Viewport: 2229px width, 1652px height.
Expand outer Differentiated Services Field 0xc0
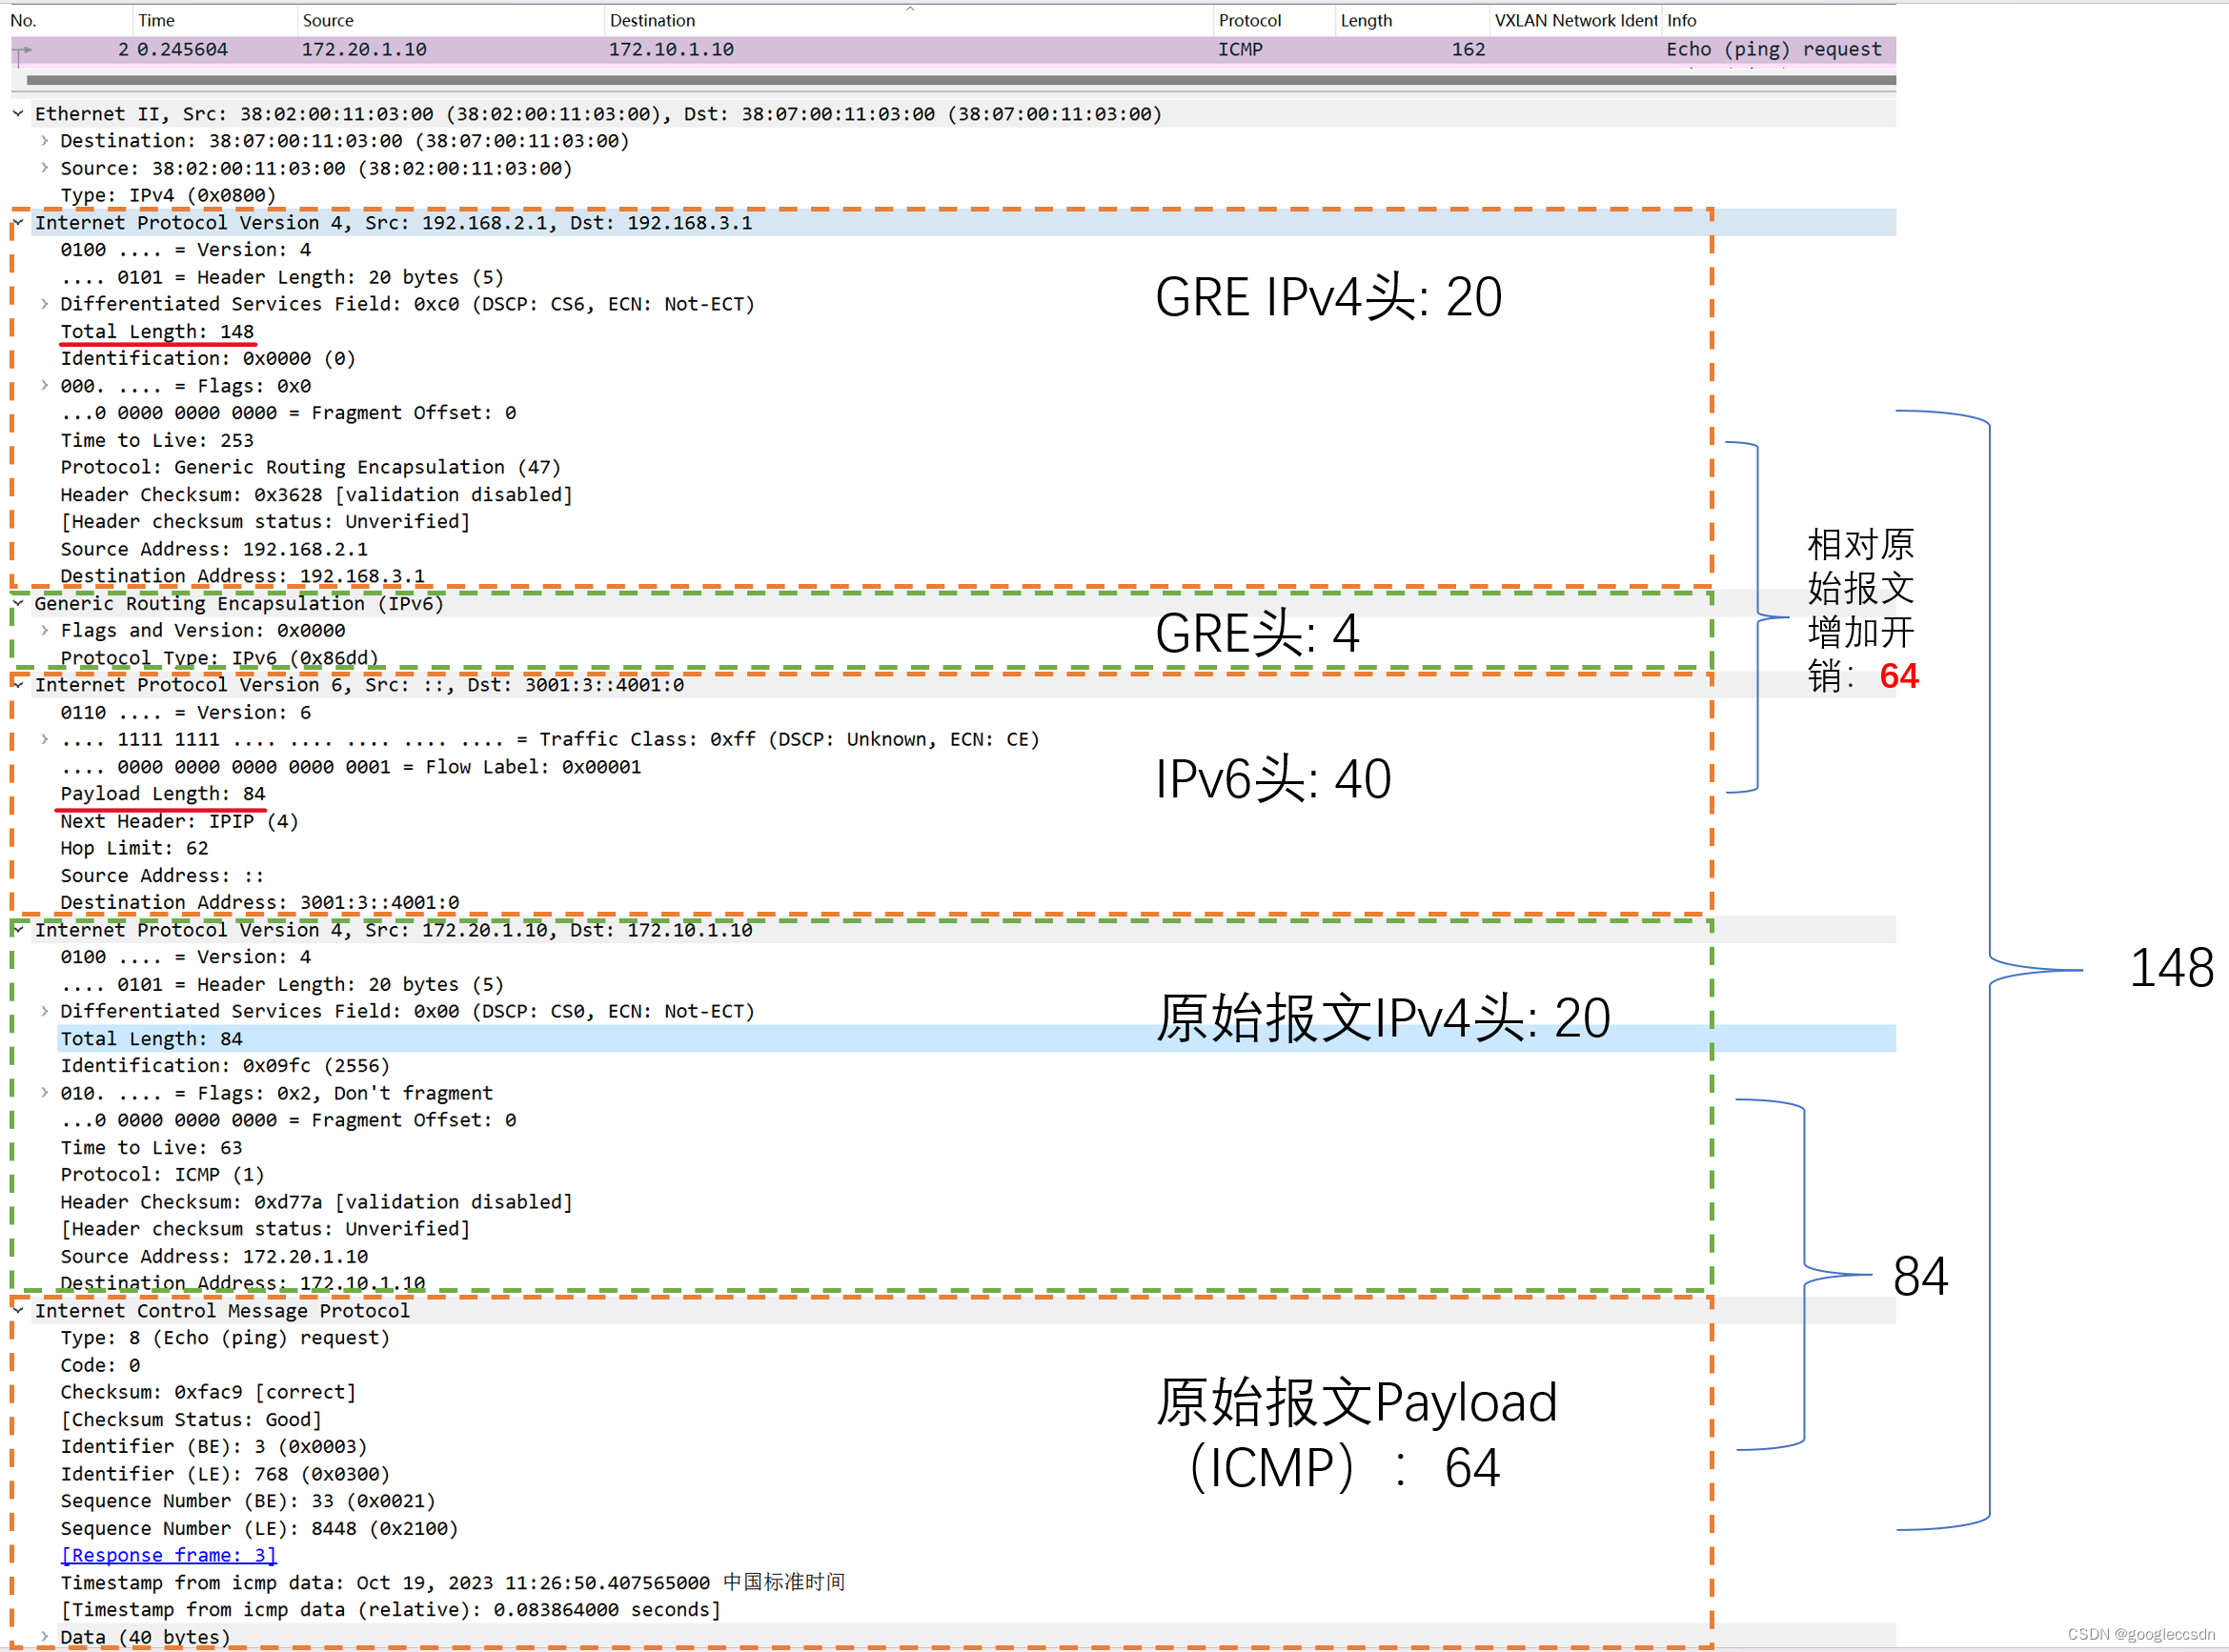(44, 304)
